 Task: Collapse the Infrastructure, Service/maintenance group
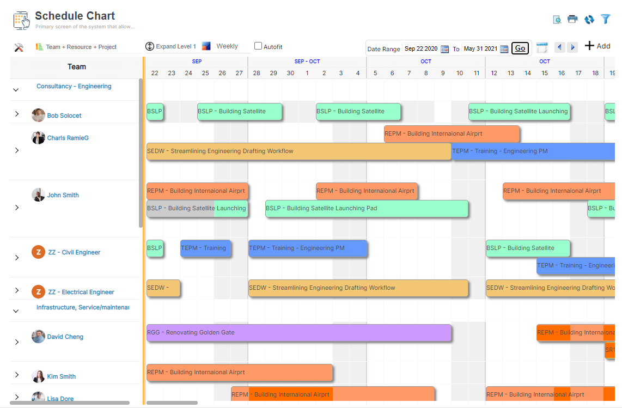tap(15, 311)
